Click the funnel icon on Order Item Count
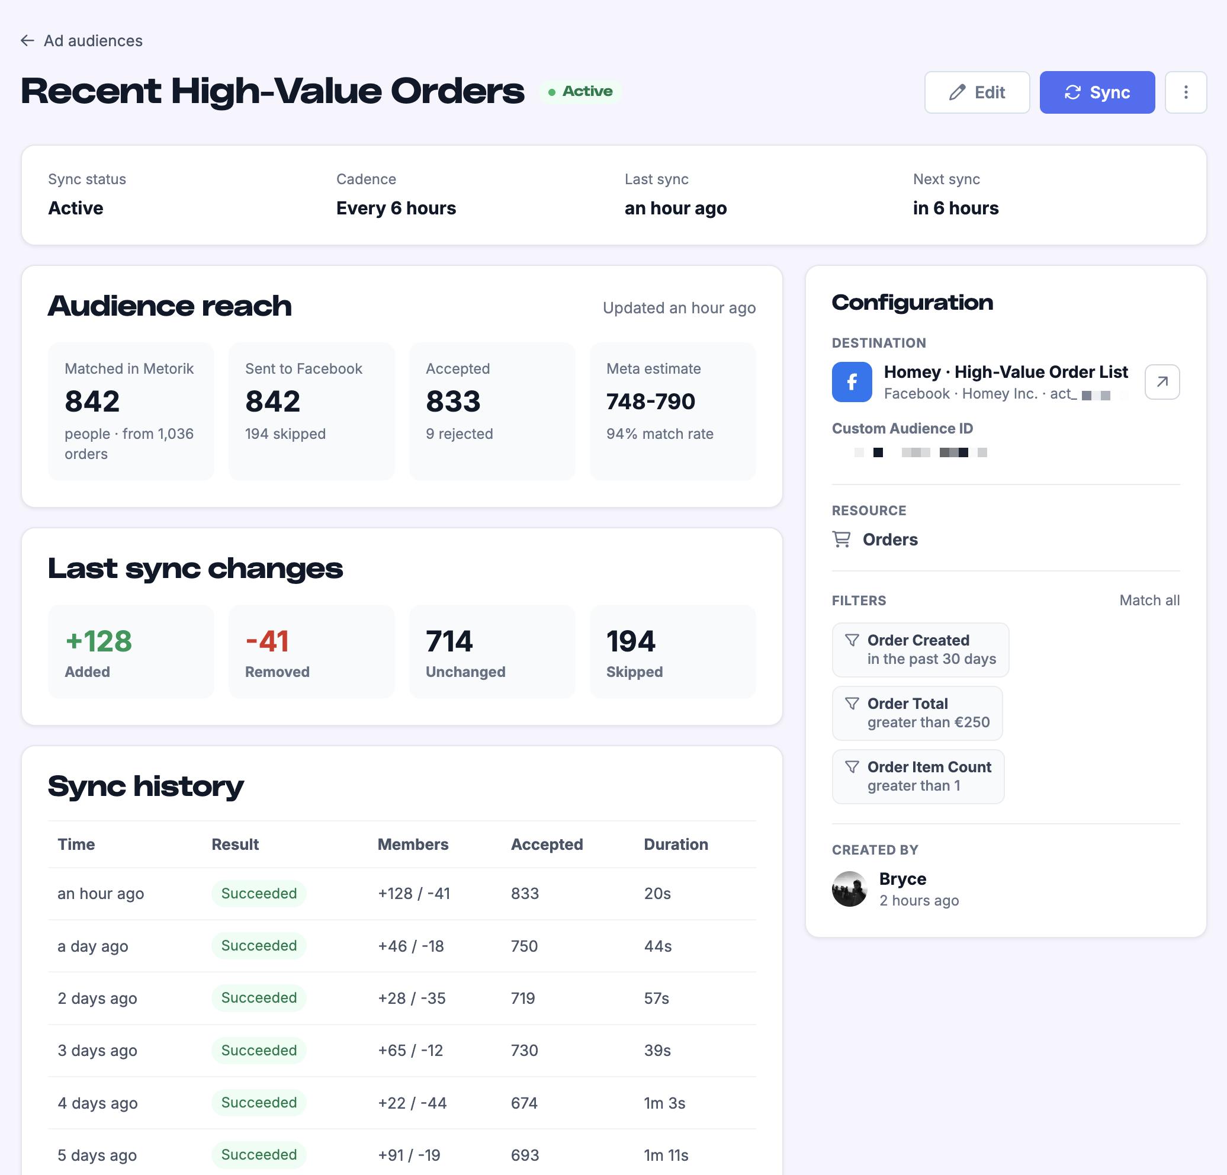 click(852, 766)
